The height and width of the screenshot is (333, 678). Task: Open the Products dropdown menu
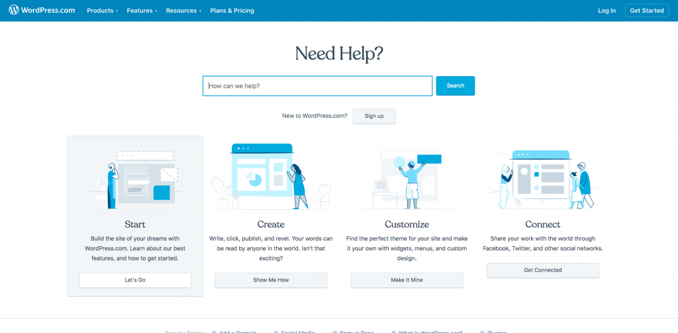coord(103,11)
